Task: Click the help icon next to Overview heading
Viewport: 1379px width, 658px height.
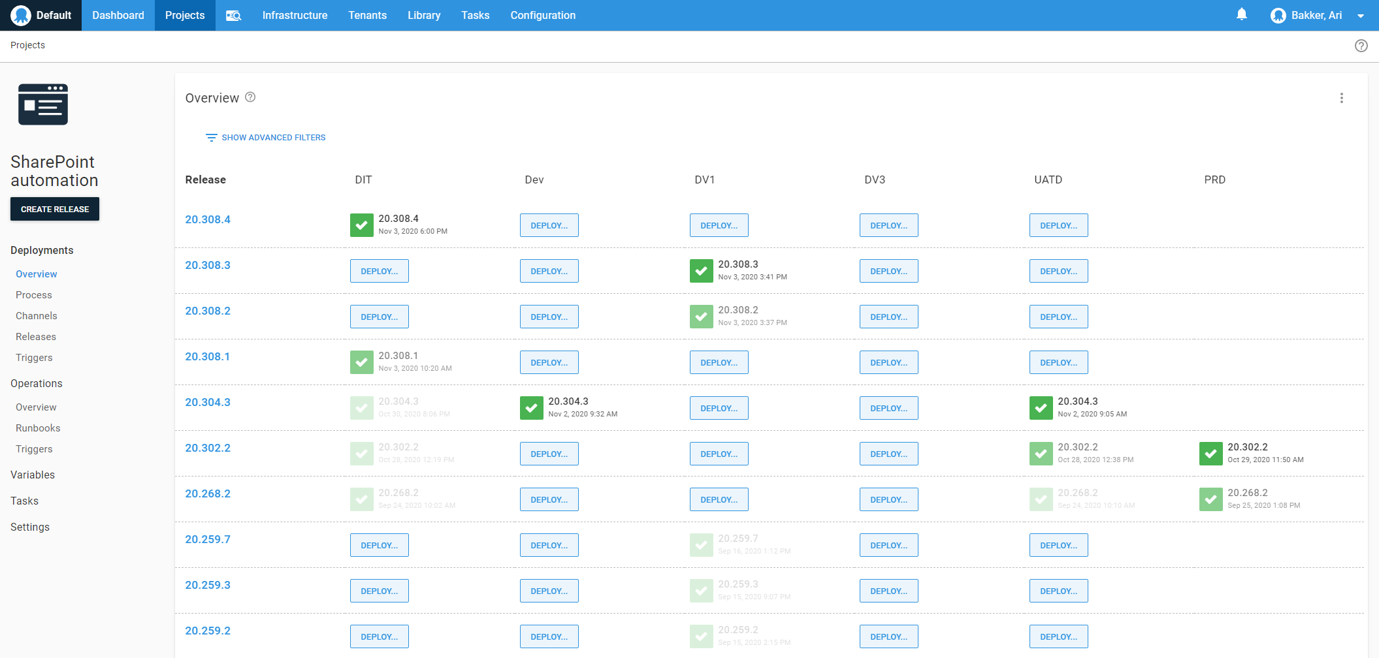Action: [x=250, y=97]
